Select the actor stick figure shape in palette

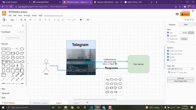click(17, 66)
